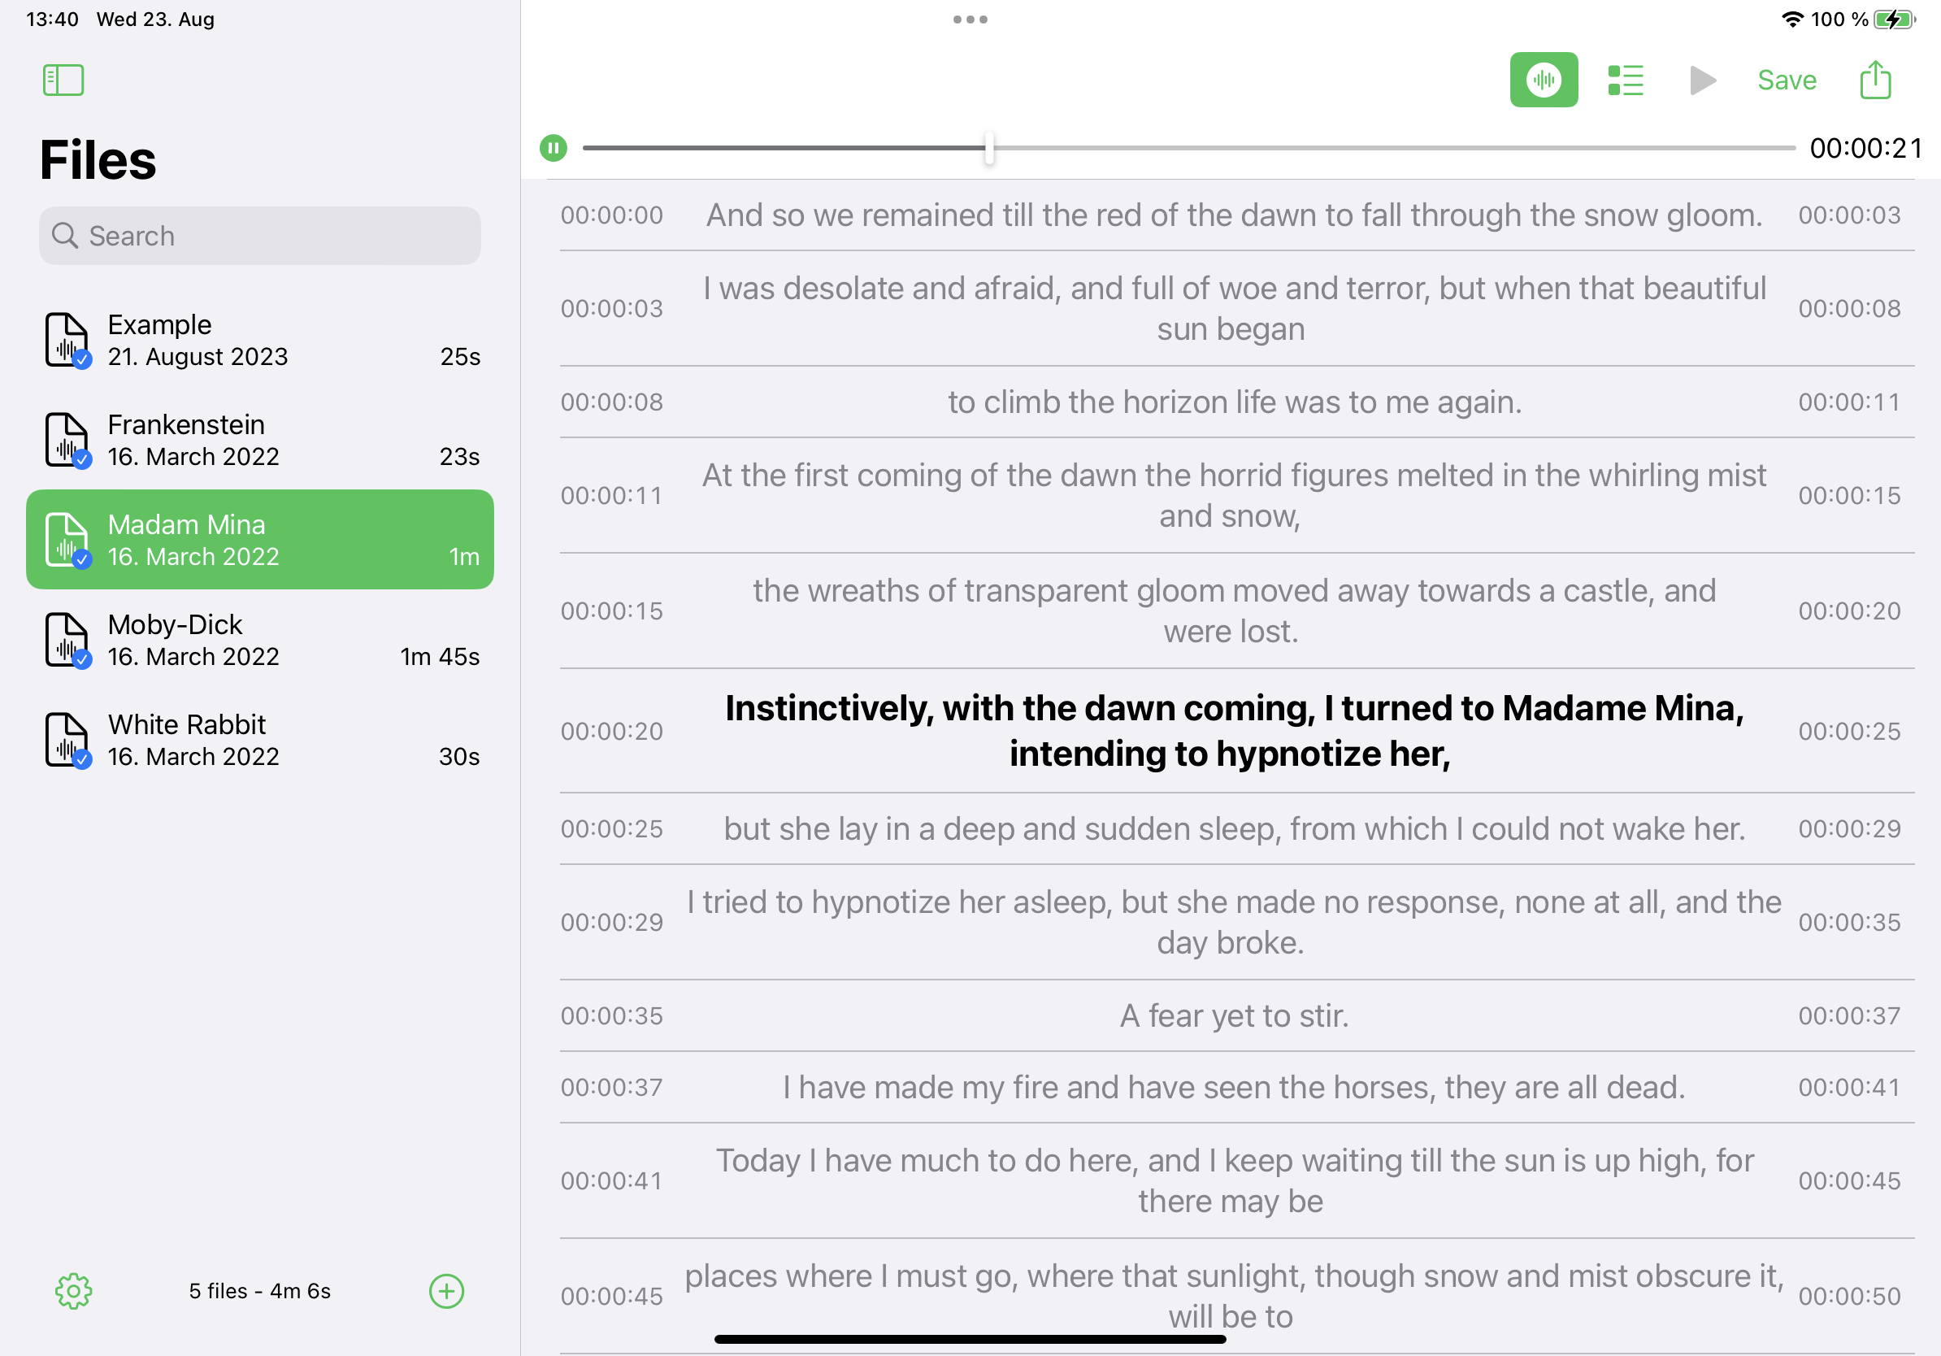1941x1356 pixels.
Task: Click start timestamp 00:00:00
Action: (612, 215)
